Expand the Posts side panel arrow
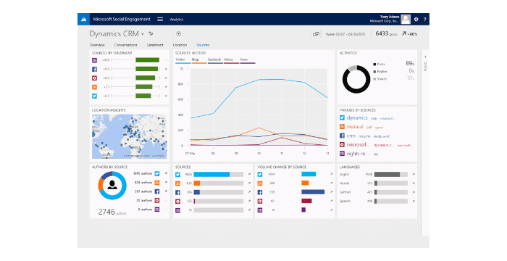The height and width of the screenshot is (261, 507). tap(425, 57)
